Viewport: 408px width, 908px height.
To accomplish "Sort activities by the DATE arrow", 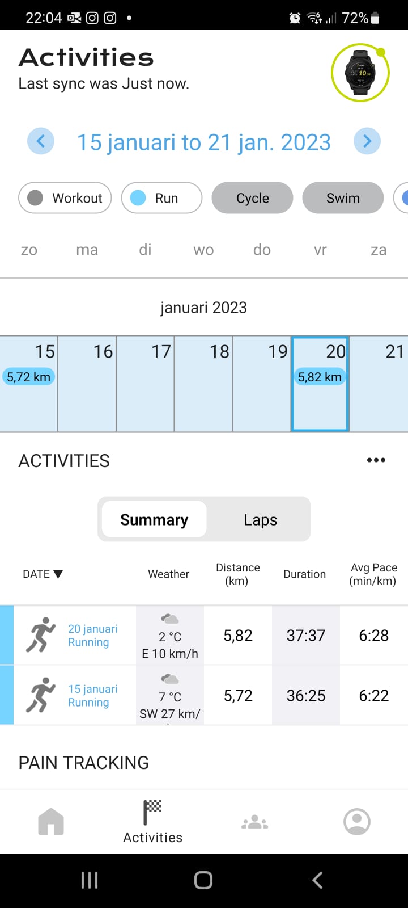I will pos(58,574).
